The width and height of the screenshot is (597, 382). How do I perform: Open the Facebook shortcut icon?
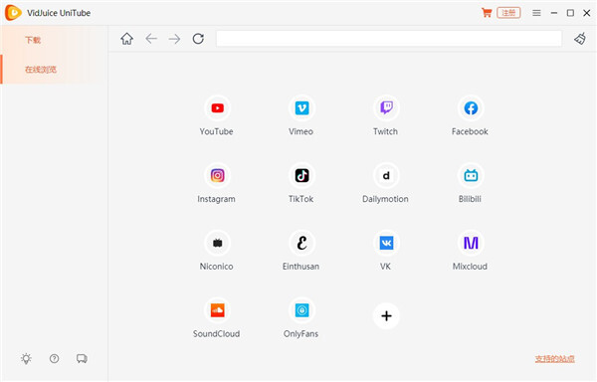tap(471, 108)
